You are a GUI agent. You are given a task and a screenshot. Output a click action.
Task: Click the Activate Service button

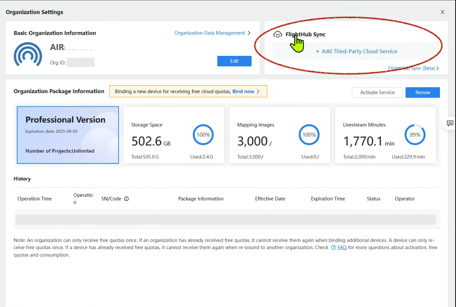tap(377, 92)
